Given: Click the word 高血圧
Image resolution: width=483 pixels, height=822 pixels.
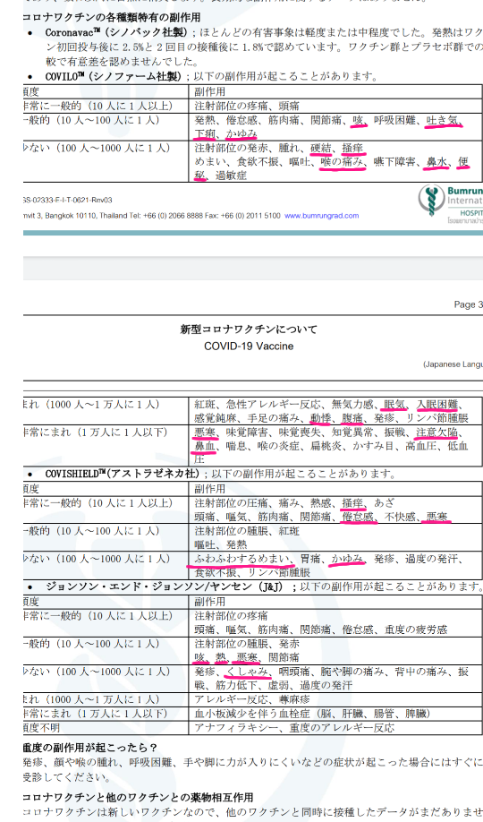Looking at the screenshot, I should [421, 447].
